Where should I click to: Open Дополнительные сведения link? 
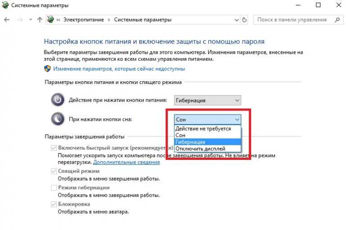coord(127,162)
